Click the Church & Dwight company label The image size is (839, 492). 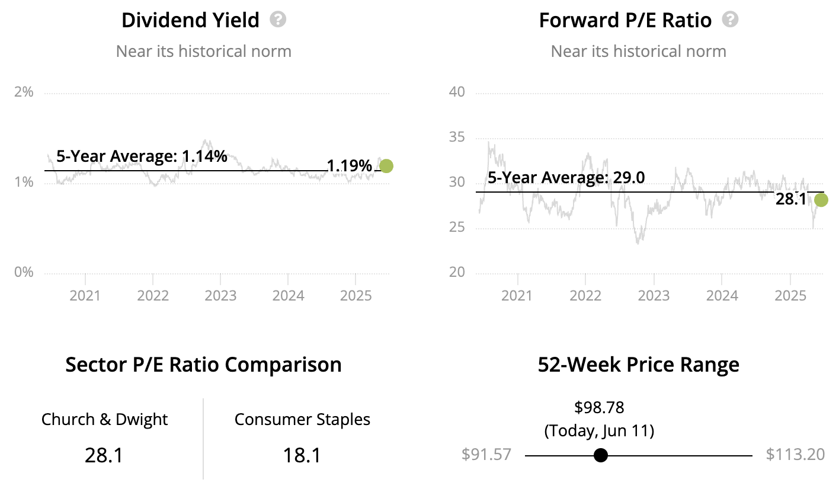tap(104, 420)
